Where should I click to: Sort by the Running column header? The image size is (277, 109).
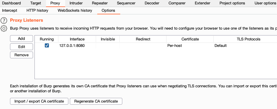pos(47,39)
